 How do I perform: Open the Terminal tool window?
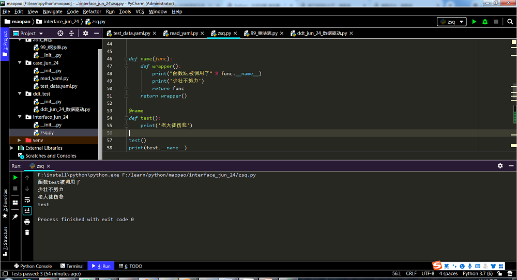(x=71, y=266)
